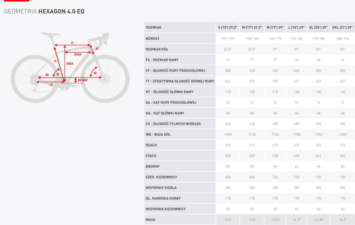Screen dimensions: 355x225
Task: Click the STACK label on diagram
Action: tap(70, 64)
